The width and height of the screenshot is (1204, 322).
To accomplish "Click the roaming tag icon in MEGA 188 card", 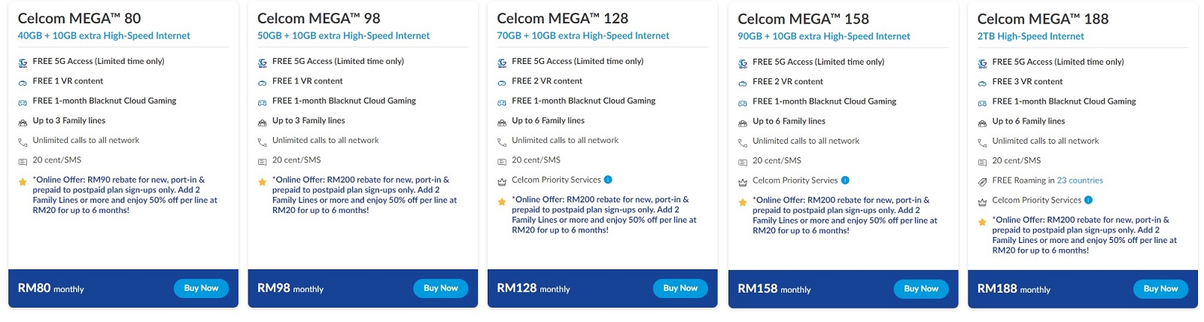I will coord(982,182).
